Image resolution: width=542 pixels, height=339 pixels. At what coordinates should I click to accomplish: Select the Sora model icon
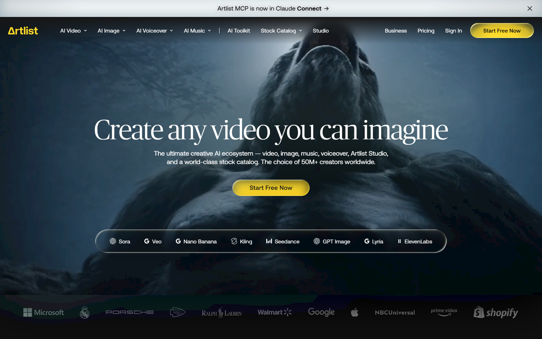[113, 241]
